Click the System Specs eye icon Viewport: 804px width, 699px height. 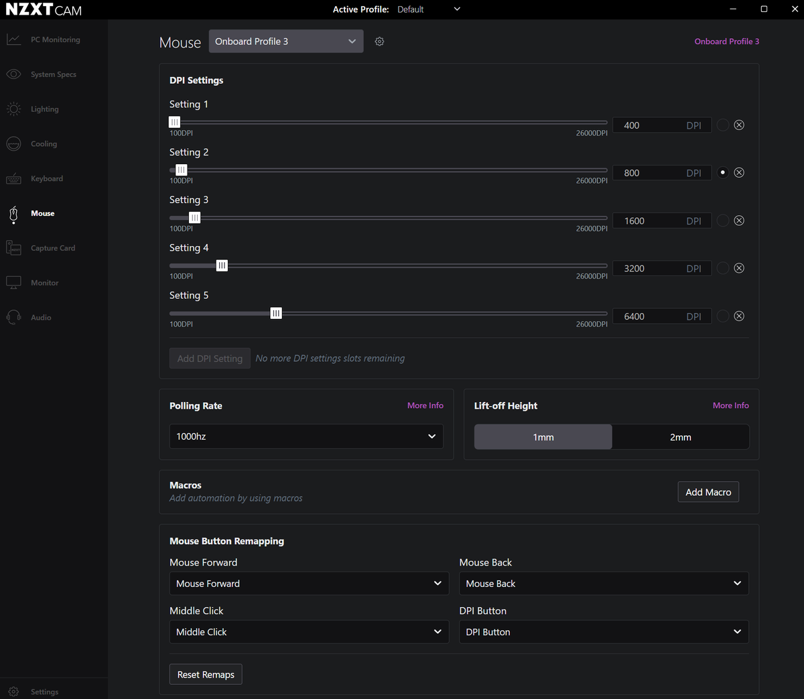pyautogui.click(x=13, y=74)
